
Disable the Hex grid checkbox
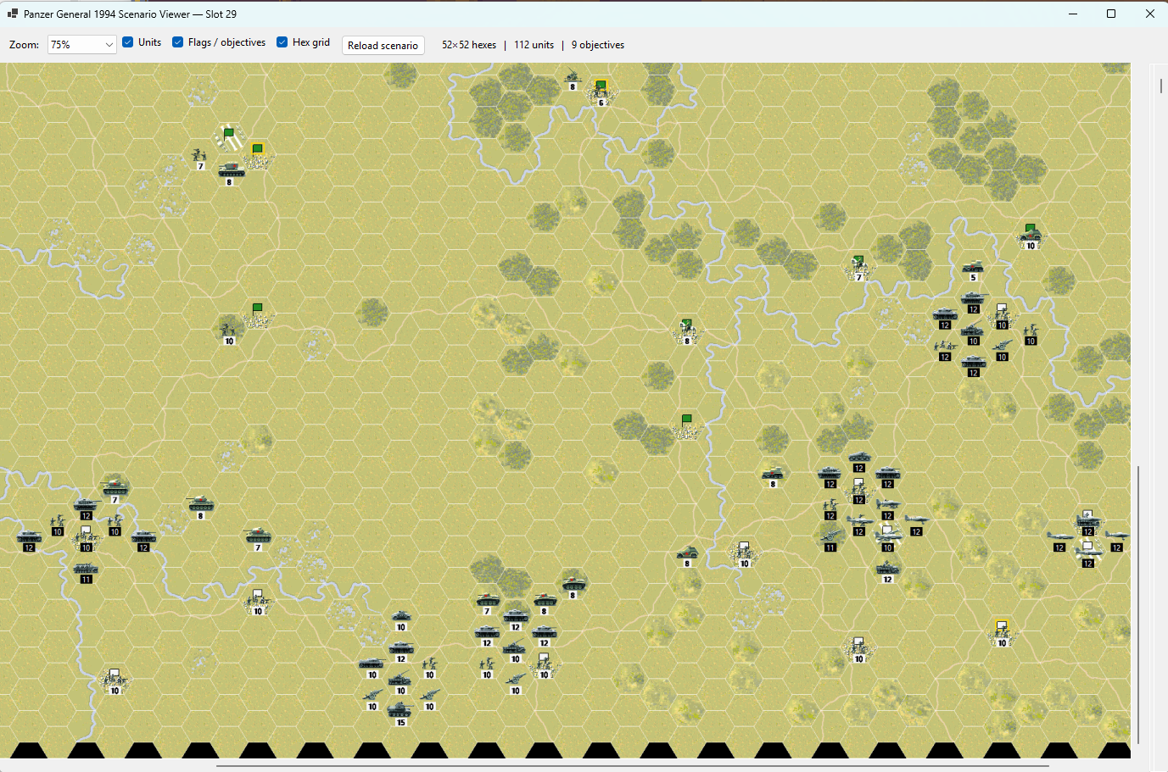(282, 42)
